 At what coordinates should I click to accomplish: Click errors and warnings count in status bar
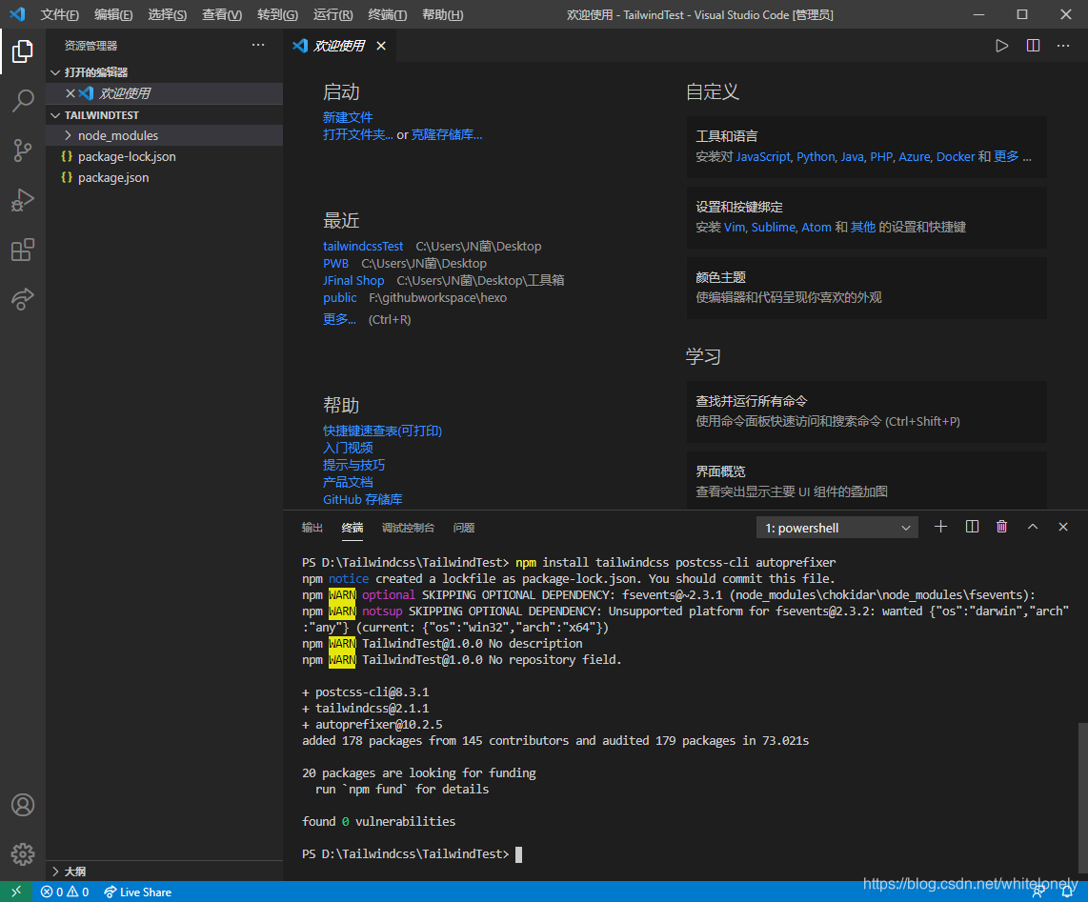pos(65,892)
